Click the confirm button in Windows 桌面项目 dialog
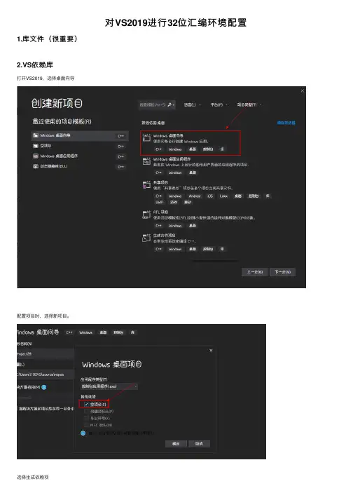 [176, 444]
